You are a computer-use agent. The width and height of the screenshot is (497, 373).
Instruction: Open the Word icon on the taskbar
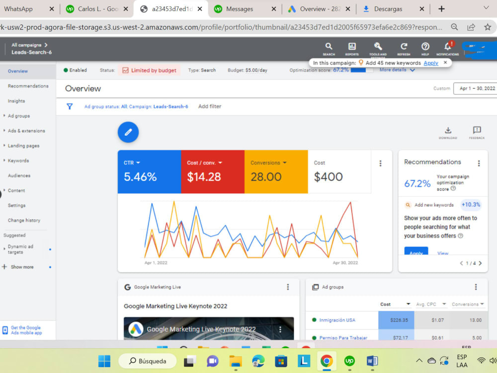coord(372,361)
